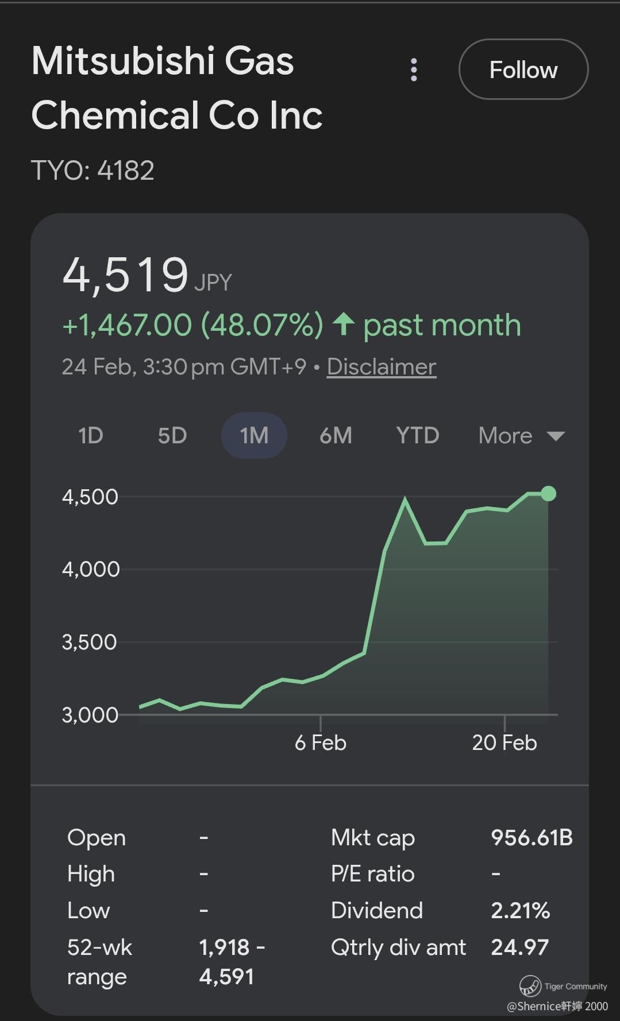
Task: Click the 4,519 JPY current price
Action: click(x=126, y=274)
